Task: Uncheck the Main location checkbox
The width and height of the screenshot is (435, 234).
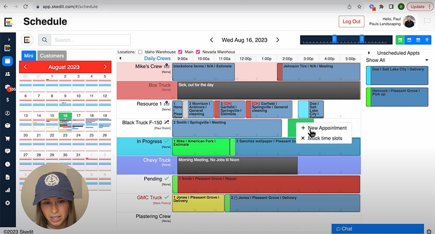Action: tap(180, 52)
